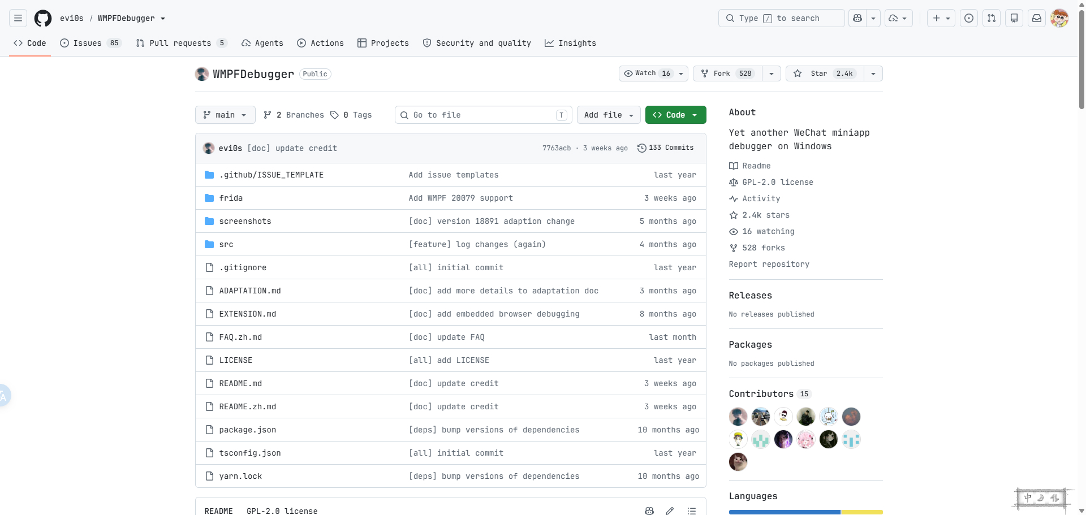Switch to the Agents tab
Viewport: 1086px width, 515px height.
point(262,43)
